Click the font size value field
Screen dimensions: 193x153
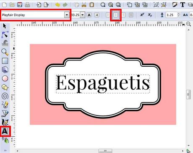click(x=76, y=15)
